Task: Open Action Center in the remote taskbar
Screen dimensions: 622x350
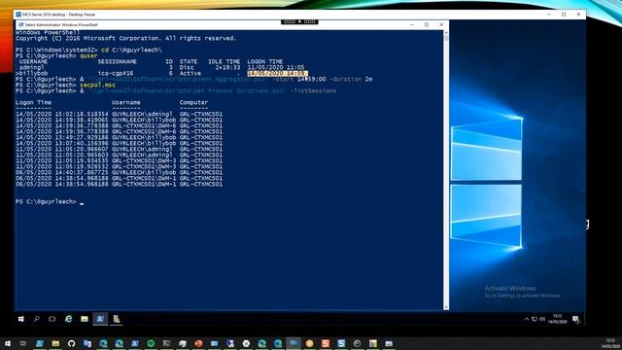Action: click(576, 319)
